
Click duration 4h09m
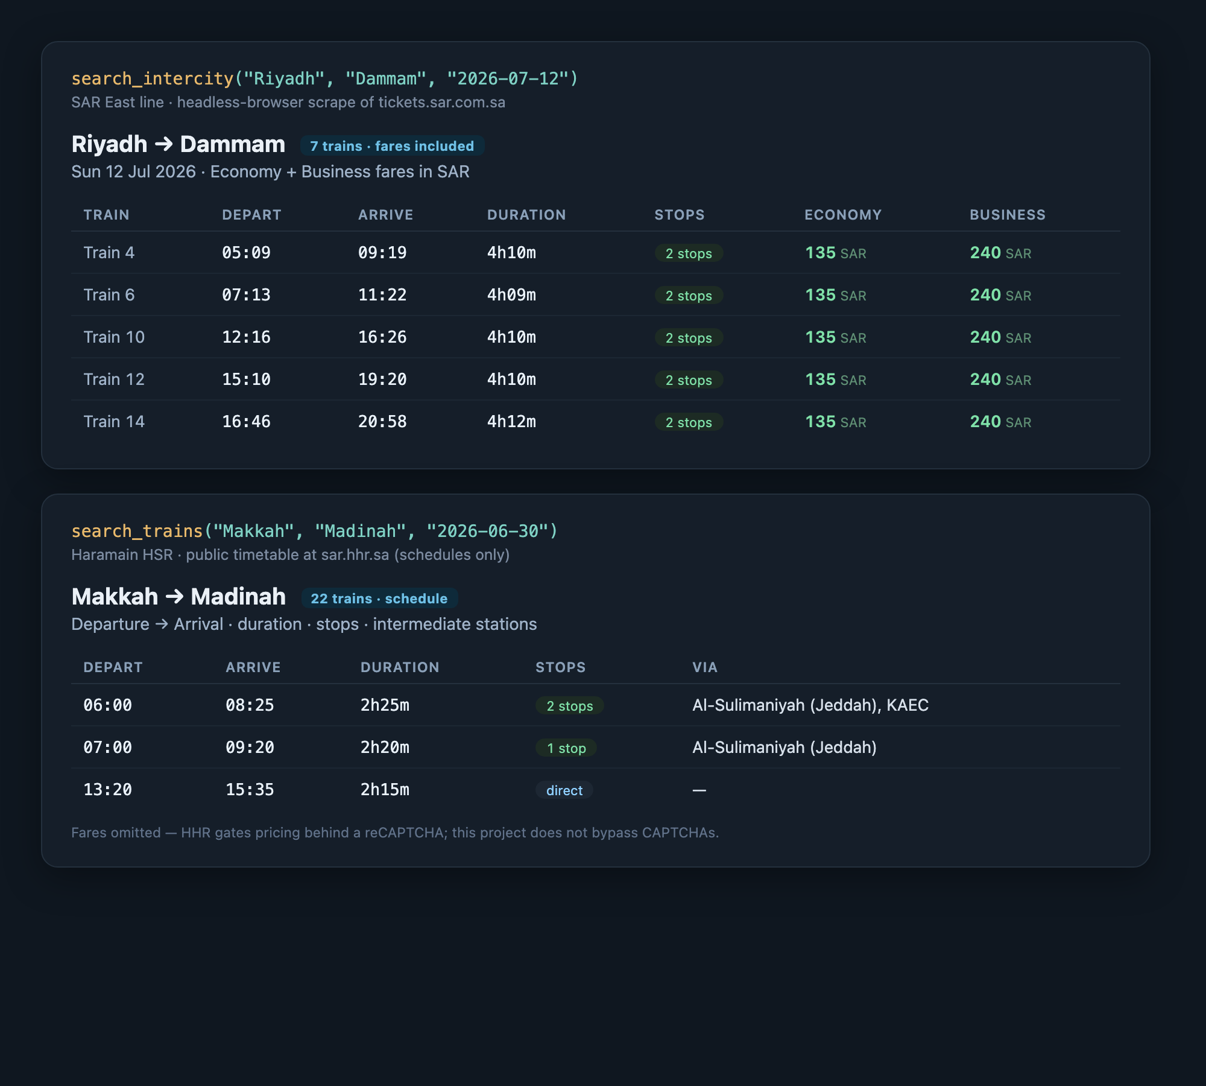click(x=511, y=295)
